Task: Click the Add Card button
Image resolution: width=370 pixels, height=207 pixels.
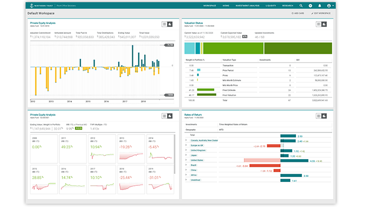Action: click(x=298, y=14)
